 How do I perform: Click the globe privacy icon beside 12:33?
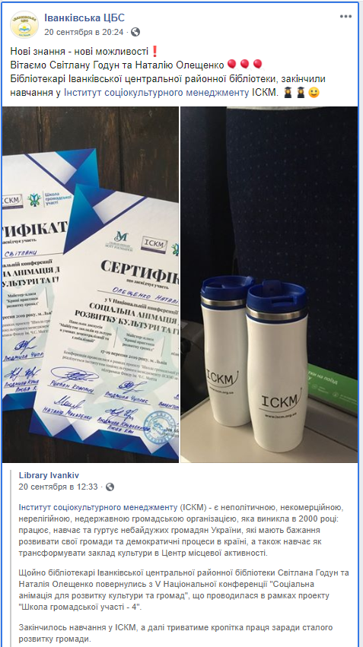point(110,487)
